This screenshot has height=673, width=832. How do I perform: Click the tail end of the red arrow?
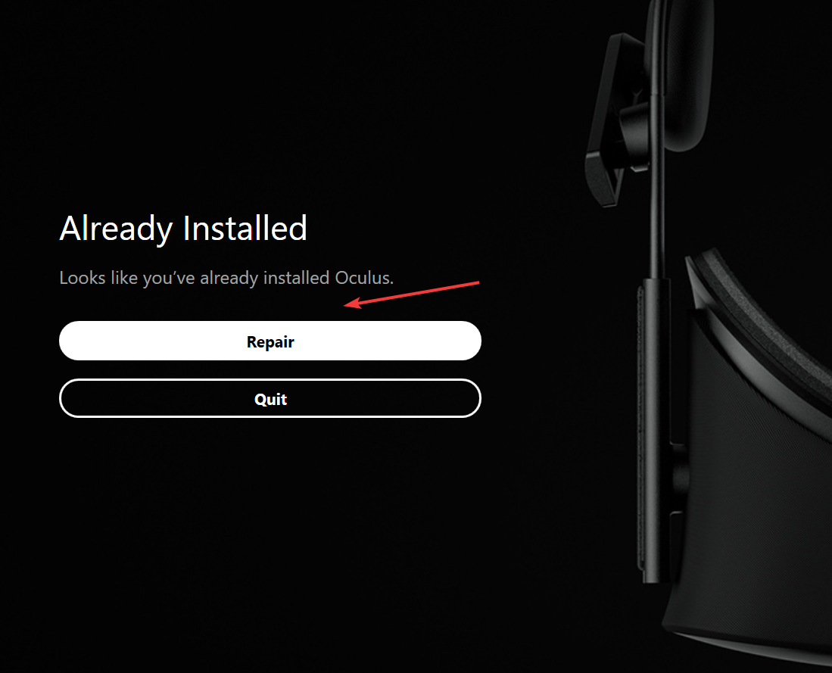(478, 283)
